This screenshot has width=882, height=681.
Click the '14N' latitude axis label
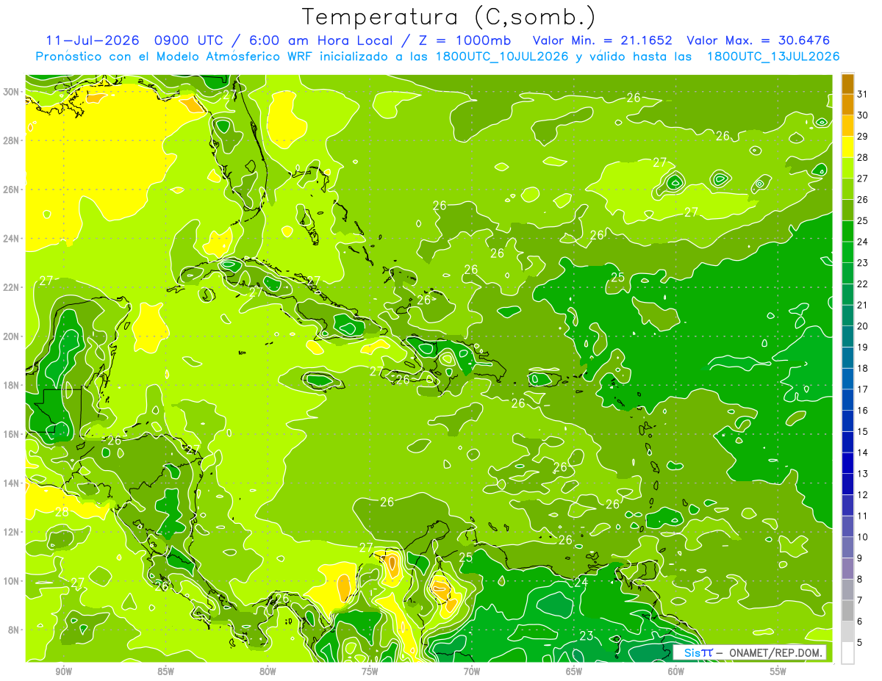(x=12, y=483)
